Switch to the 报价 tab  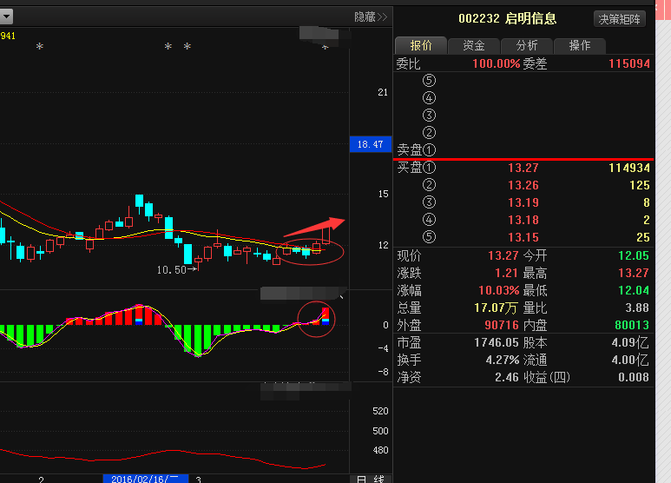coord(421,46)
